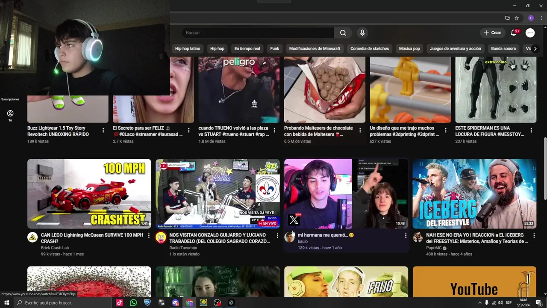Open the Windows notification center
This screenshot has height=308, width=547.
(x=538, y=303)
